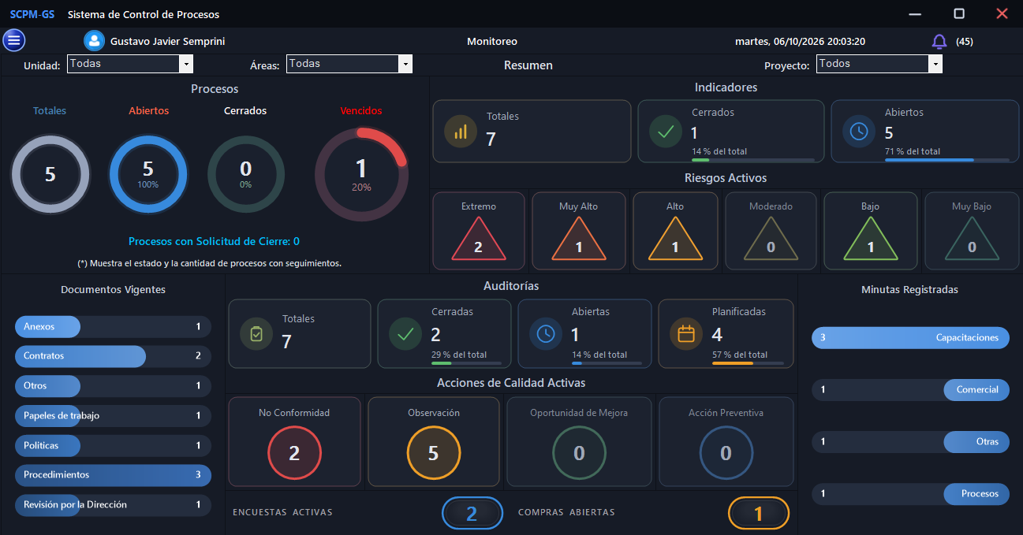The height and width of the screenshot is (535, 1023).
Task: Select the Alto risk triangle
Action: pyautogui.click(x=675, y=239)
